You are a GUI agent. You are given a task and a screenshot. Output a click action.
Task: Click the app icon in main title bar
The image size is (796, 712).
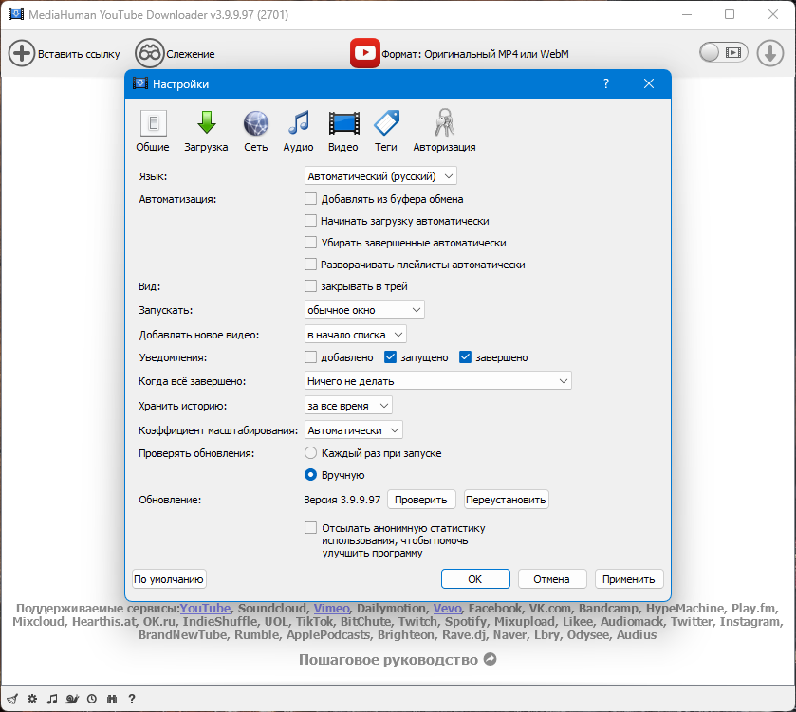[x=16, y=14]
